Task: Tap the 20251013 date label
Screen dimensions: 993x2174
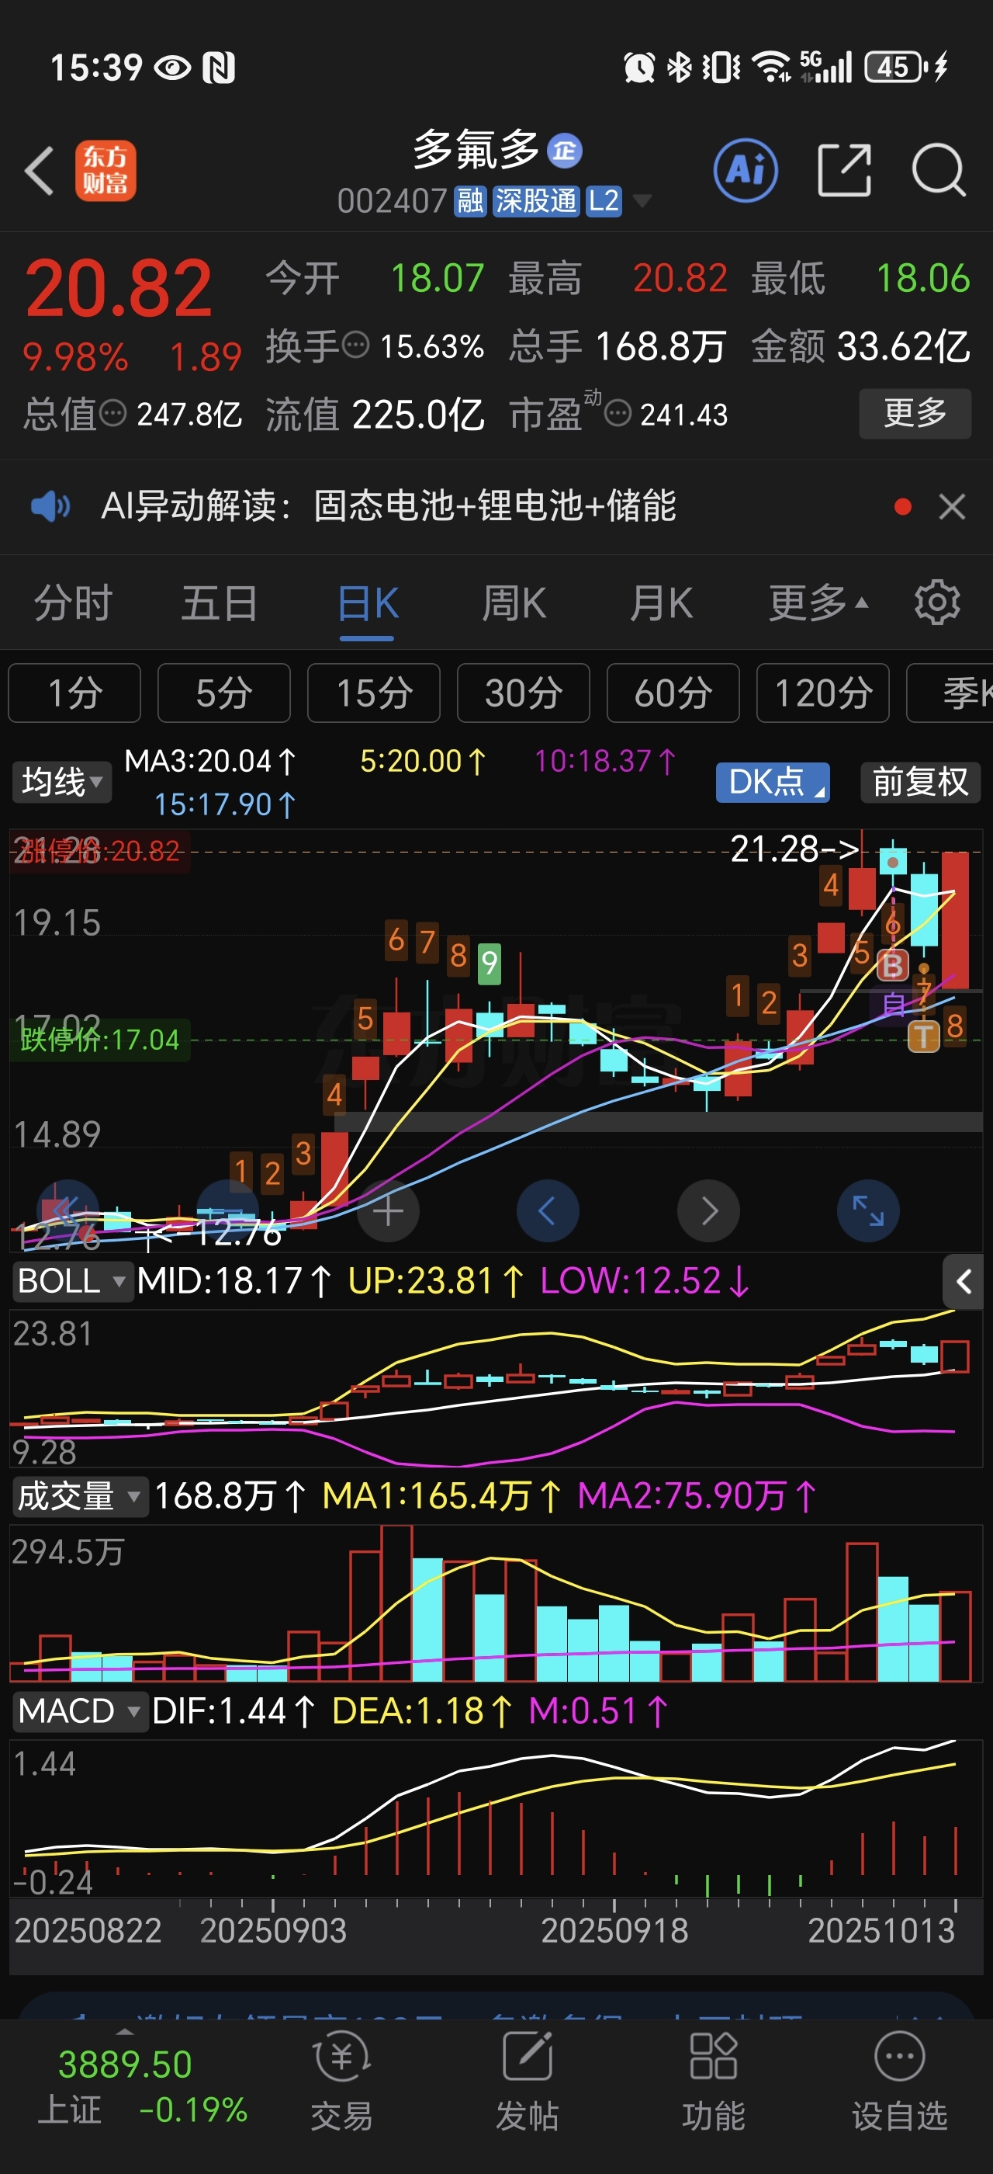Action: (x=881, y=1930)
